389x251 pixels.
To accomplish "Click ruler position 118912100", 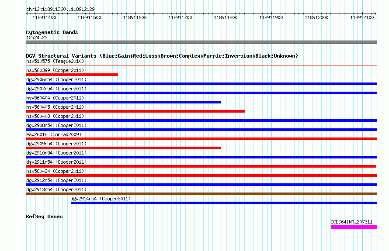I will point(362,17).
